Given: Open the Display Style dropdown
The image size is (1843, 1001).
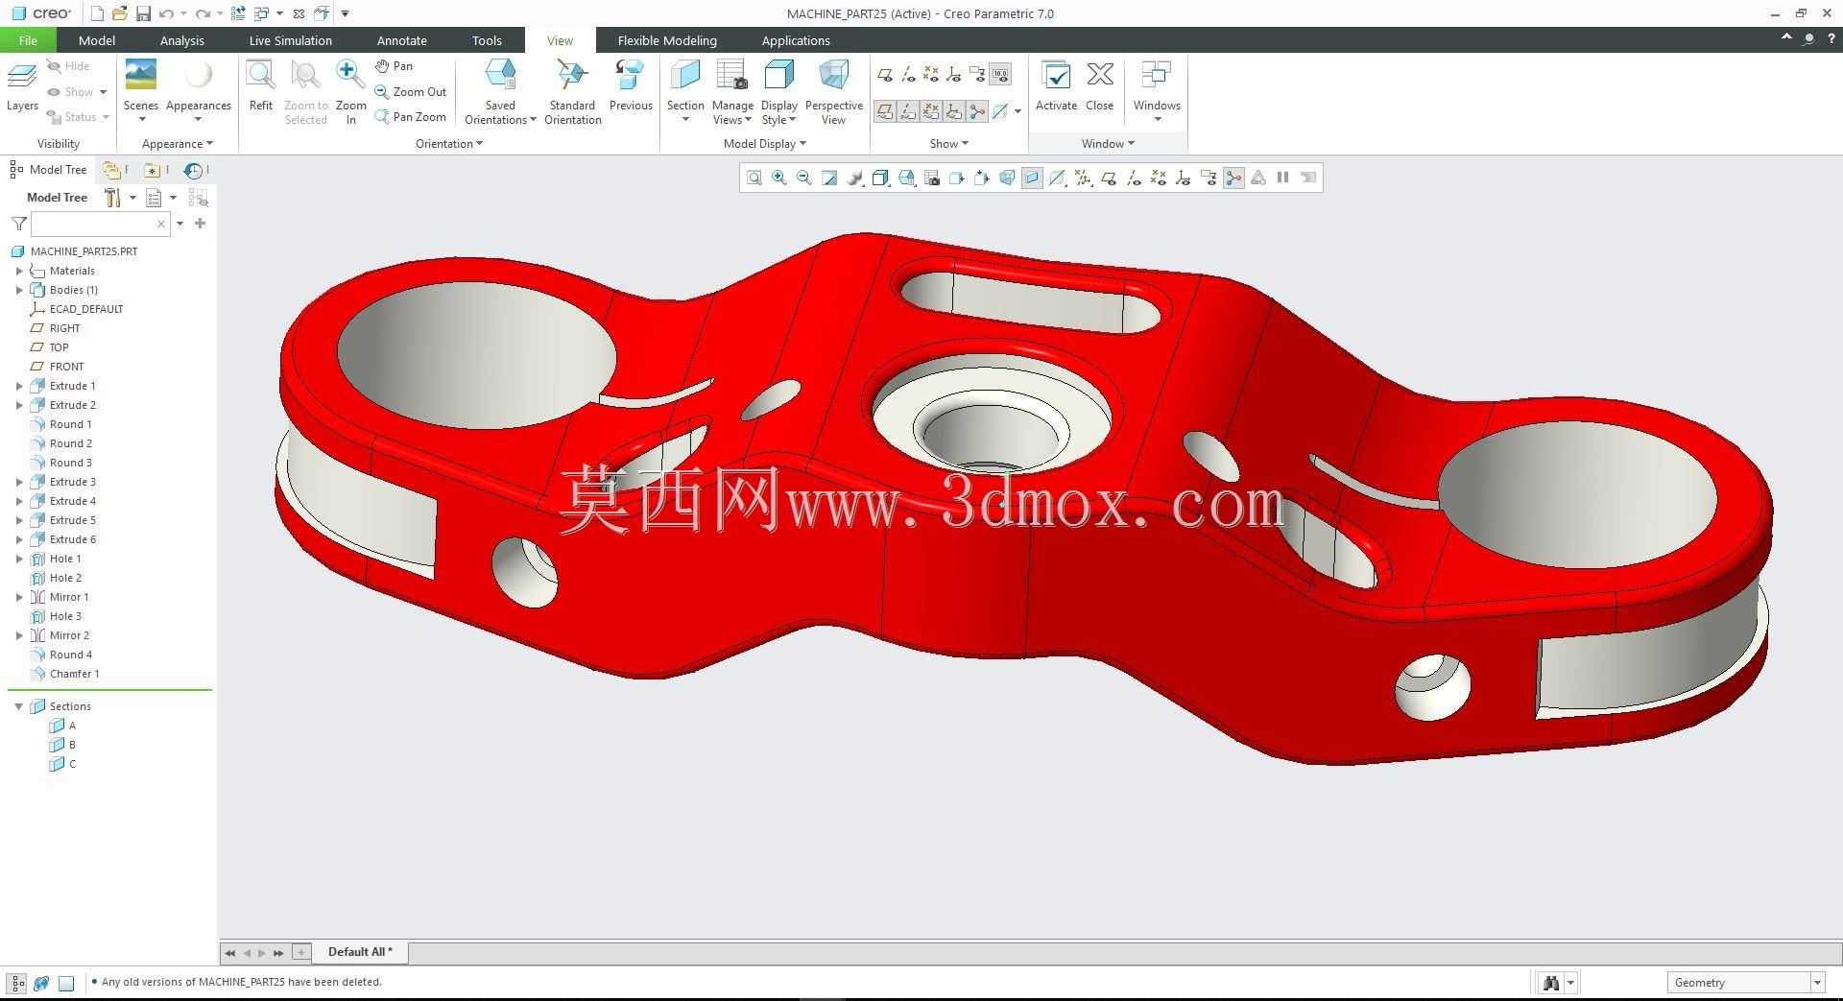Looking at the screenshot, I should [778, 113].
